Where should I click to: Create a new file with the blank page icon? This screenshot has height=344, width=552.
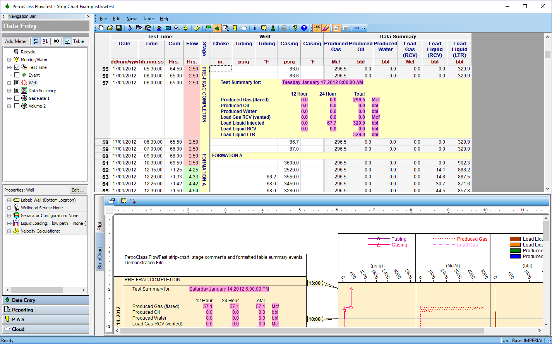coord(101,28)
